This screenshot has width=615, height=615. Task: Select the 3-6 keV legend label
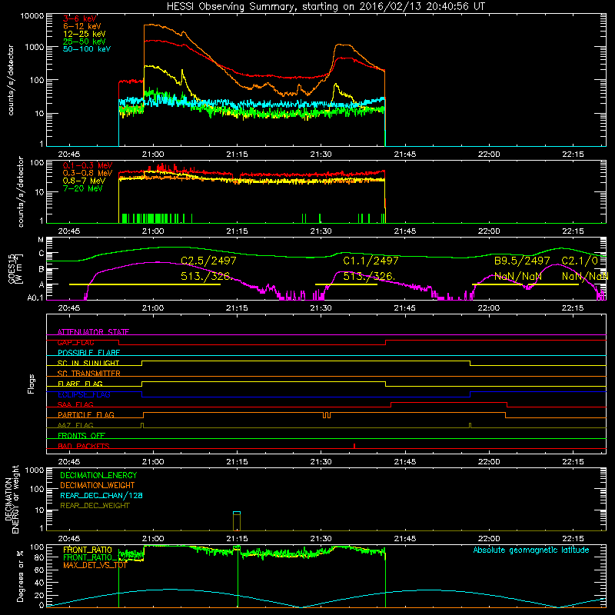(x=80, y=18)
